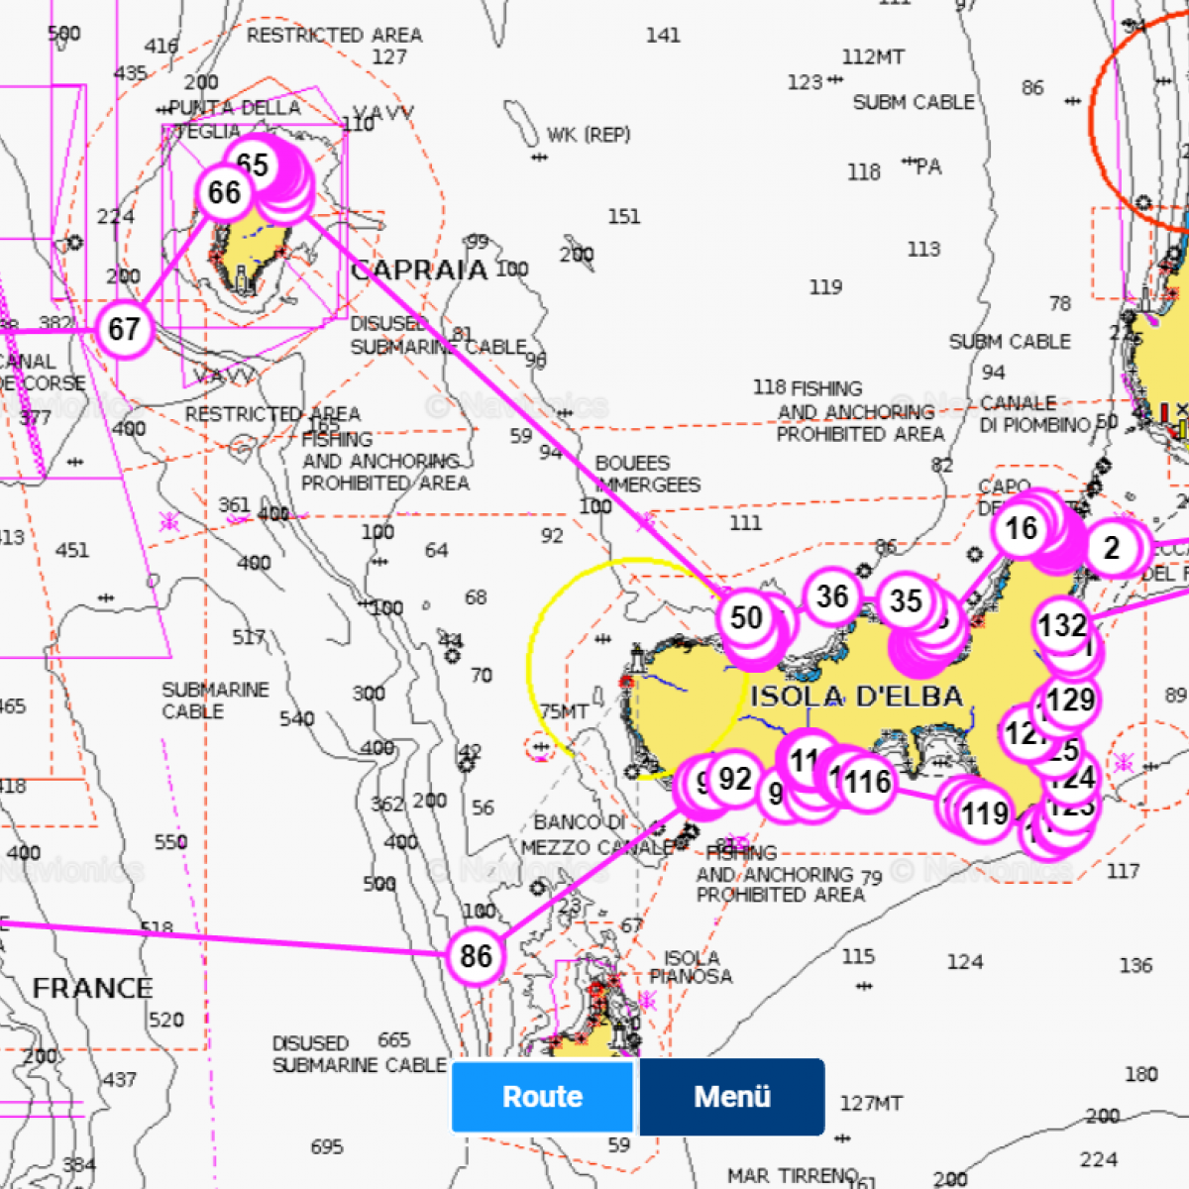
Task: Click the lighthouse symbol on Capraia island
Action: [x=241, y=277]
